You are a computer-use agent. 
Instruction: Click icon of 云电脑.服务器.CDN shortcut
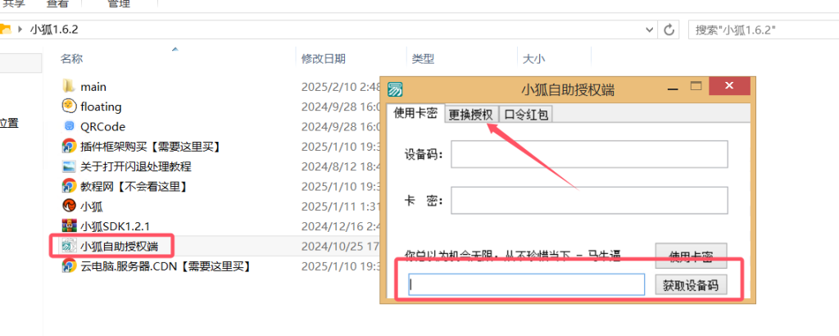pyautogui.click(x=69, y=266)
